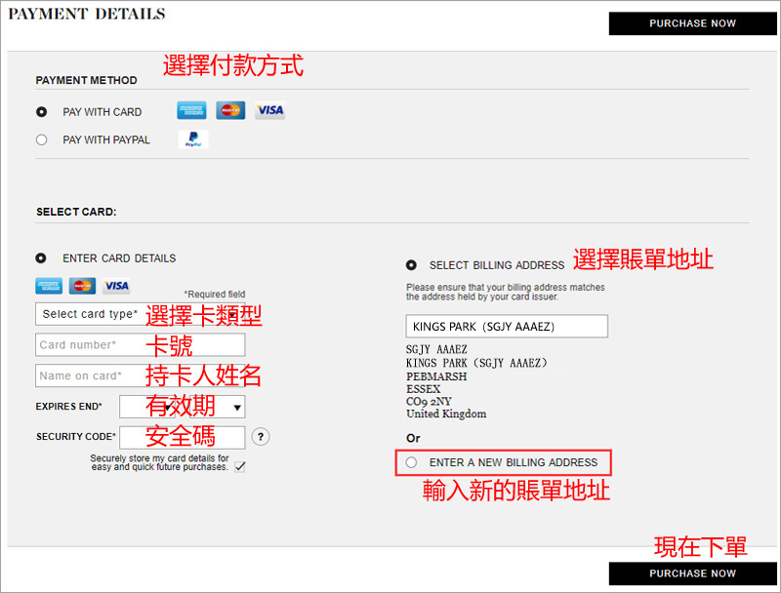The height and width of the screenshot is (593, 781).
Task: Click the PayPal logo icon
Action: click(193, 139)
